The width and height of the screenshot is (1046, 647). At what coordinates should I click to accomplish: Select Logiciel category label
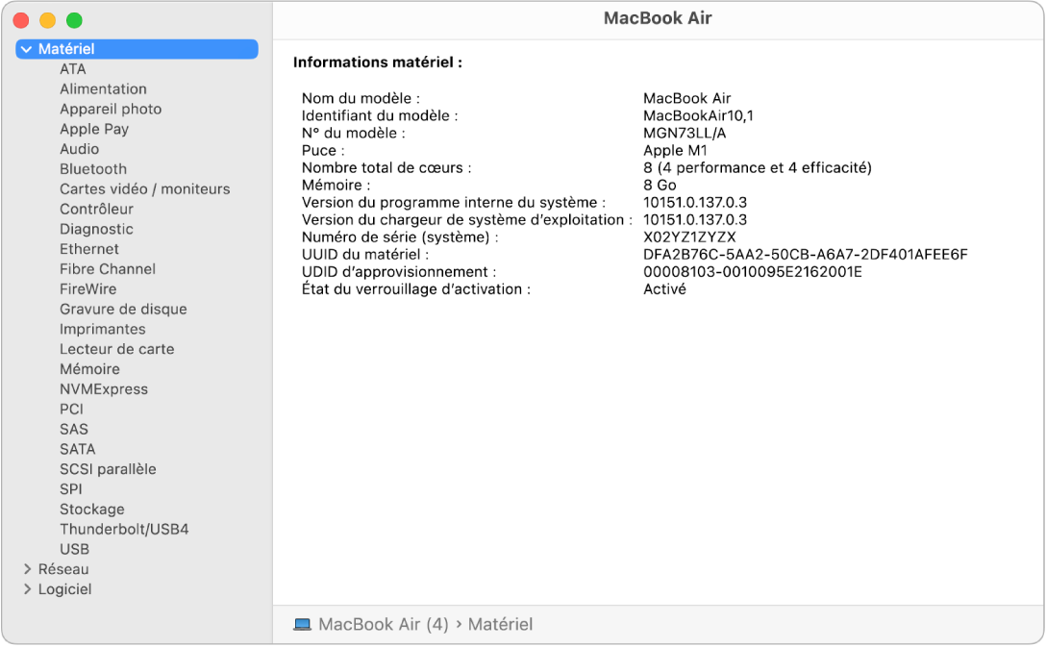(64, 589)
